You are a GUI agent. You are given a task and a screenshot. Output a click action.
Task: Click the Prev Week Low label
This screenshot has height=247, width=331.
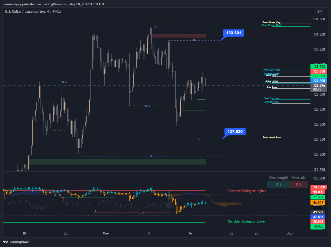[272, 138]
